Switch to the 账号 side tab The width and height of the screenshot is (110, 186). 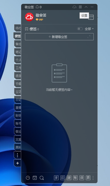click(x=18, y=123)
